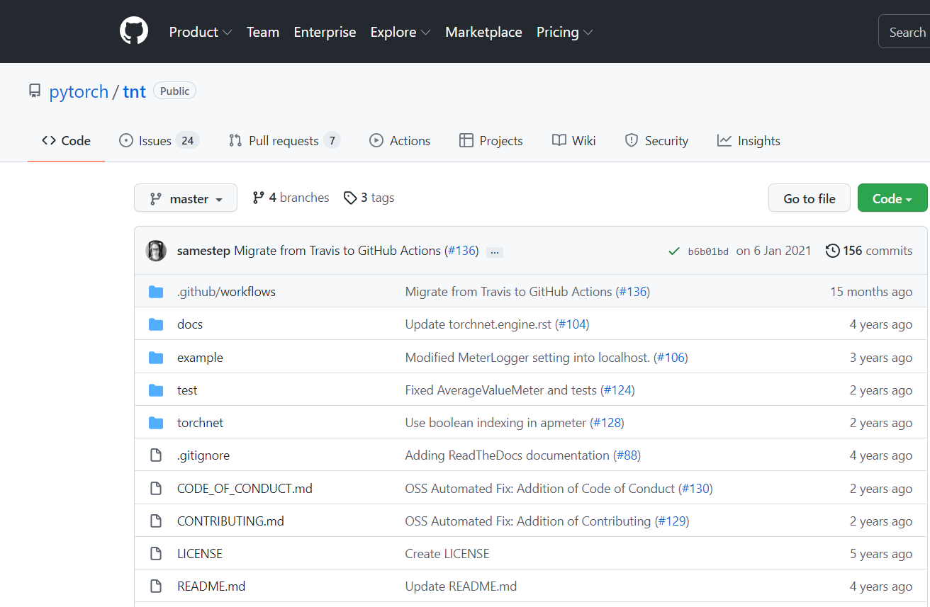
Task: Click the Go to file button
Action: 809,198
